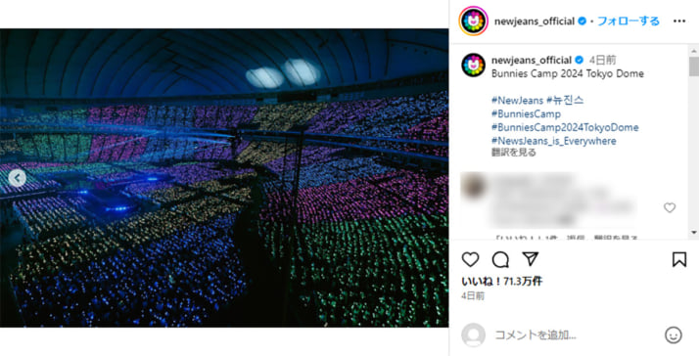This screenshot has width=699, height=356.
Task: Click newjeans_official username in caption
Action: (x=532, y=61)
